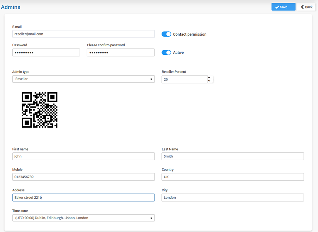Click the QR code image
The height and width of the screenshot is (232, 318).
(x=40, y=110)
